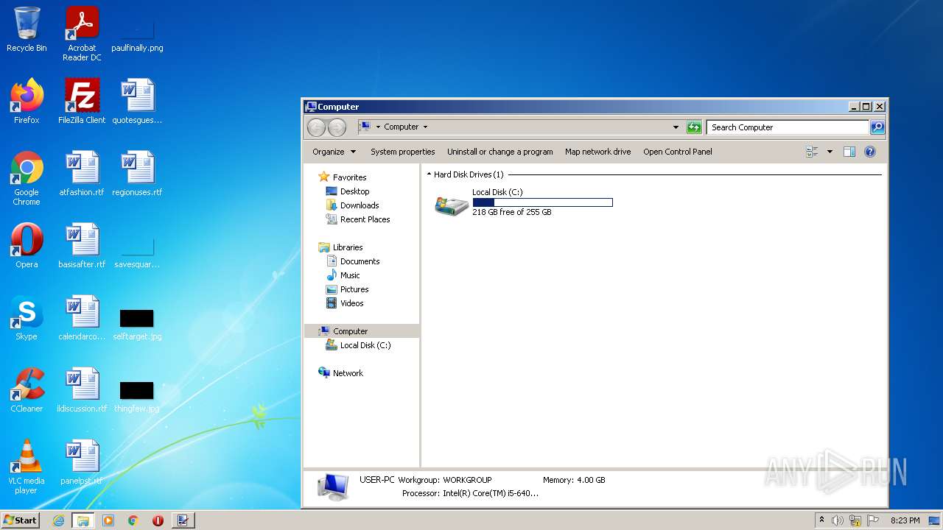Change your view icon in toolbar

(812, 152)
